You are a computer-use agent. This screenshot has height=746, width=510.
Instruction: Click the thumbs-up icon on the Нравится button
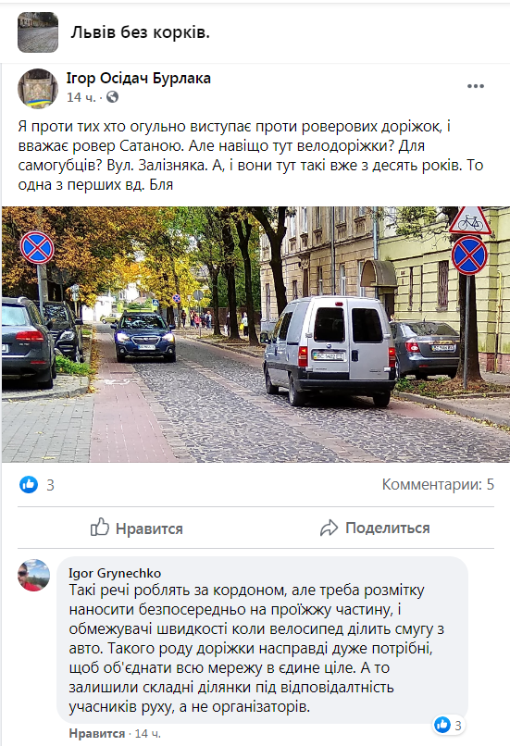tap(100, 528)
